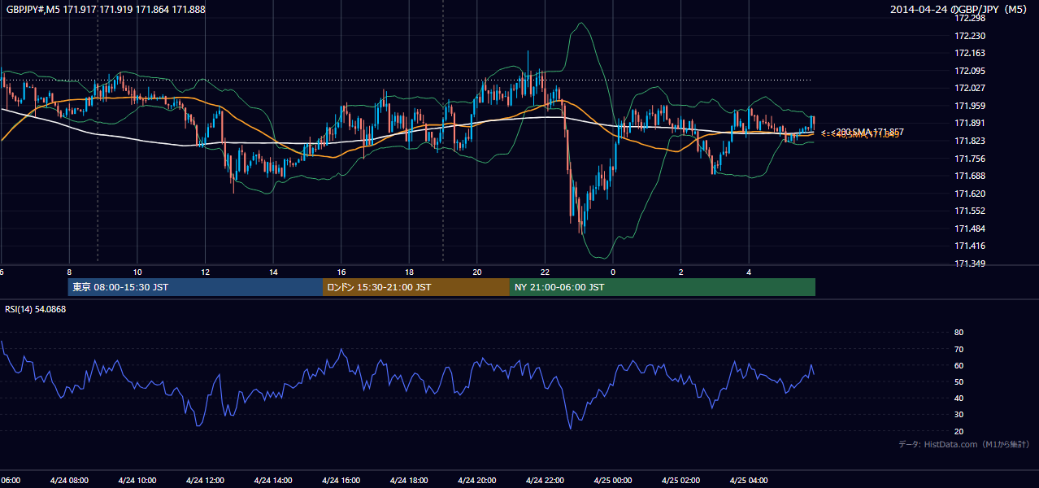Click the 東京 08:00-15:30 JST session bar
The image size is (1039, 488).
click(x=195, y=287)
